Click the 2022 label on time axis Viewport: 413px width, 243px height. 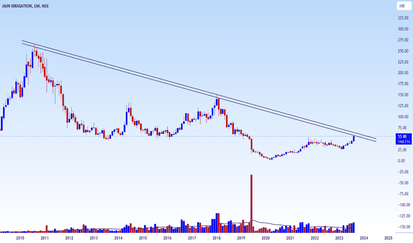coord(315,238)
